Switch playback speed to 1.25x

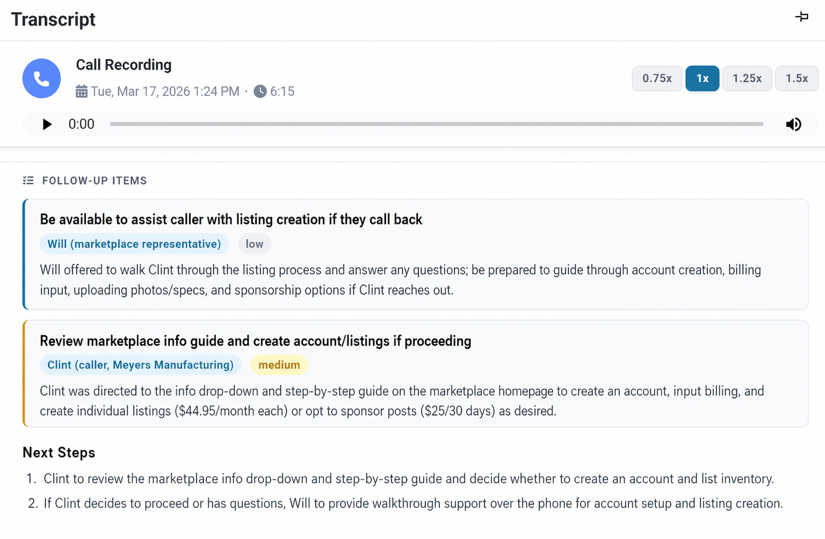pos(747,79)
